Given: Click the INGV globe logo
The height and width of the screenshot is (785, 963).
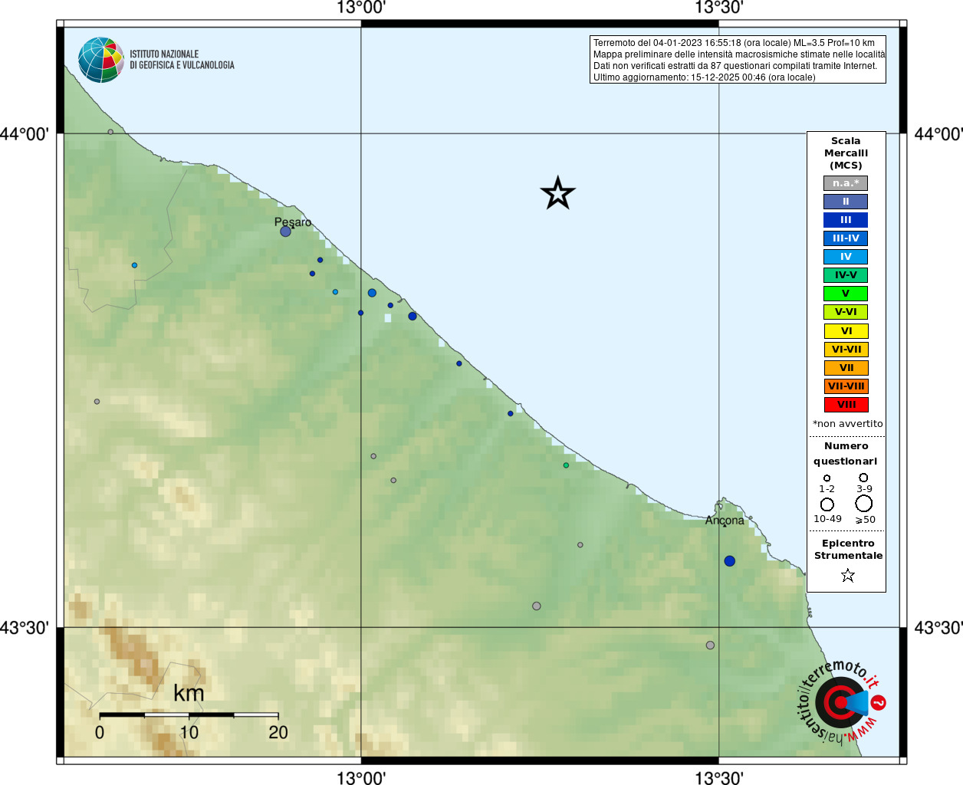Looking at the screenshot, I should pyautogui.click(x=101, y=60).
